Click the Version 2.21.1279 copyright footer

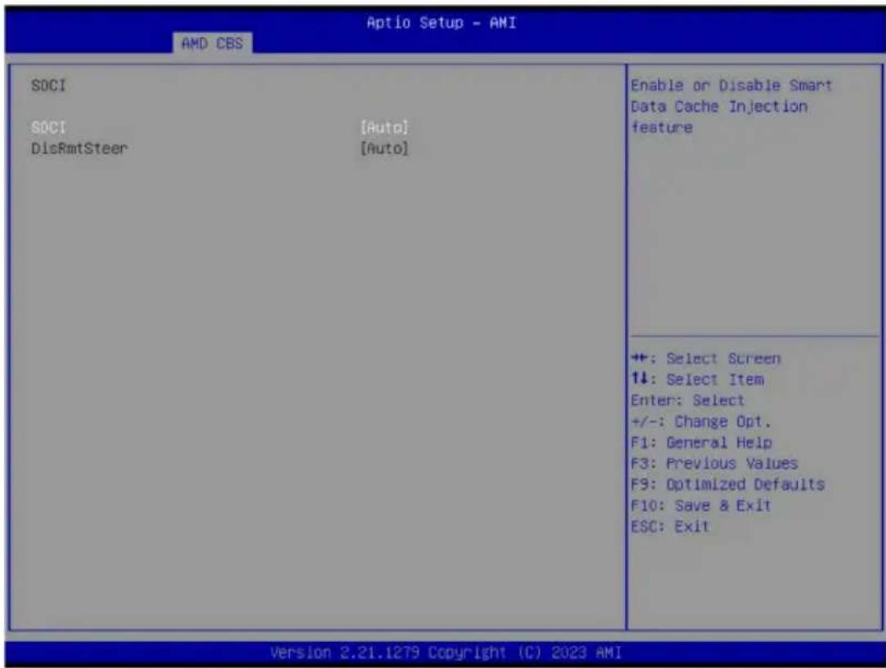coord(445,652)
